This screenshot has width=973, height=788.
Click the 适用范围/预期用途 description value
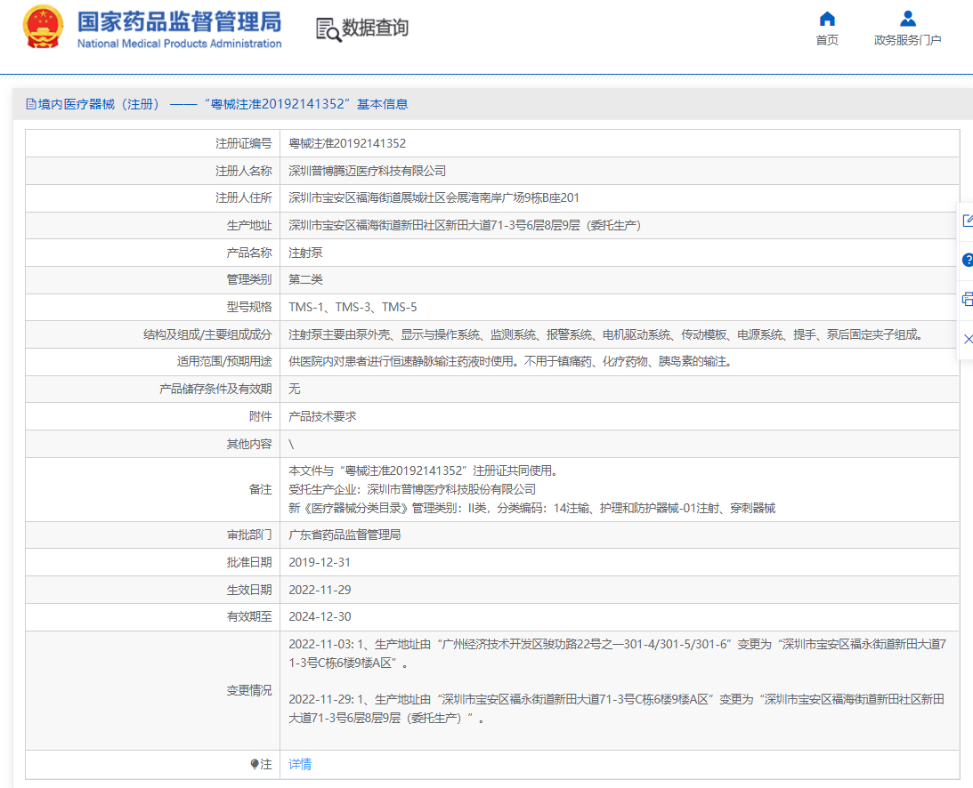(510, 361)
